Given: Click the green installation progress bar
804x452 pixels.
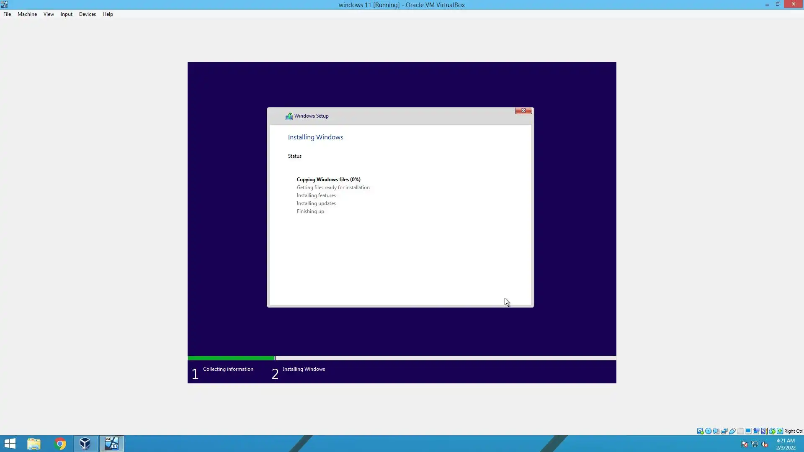Looking at the screenshot, I should 231,358.
